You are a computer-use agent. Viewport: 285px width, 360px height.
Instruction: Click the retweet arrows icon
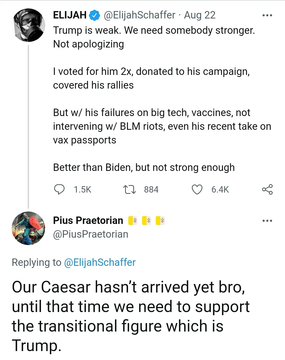(x=129, y=189)
